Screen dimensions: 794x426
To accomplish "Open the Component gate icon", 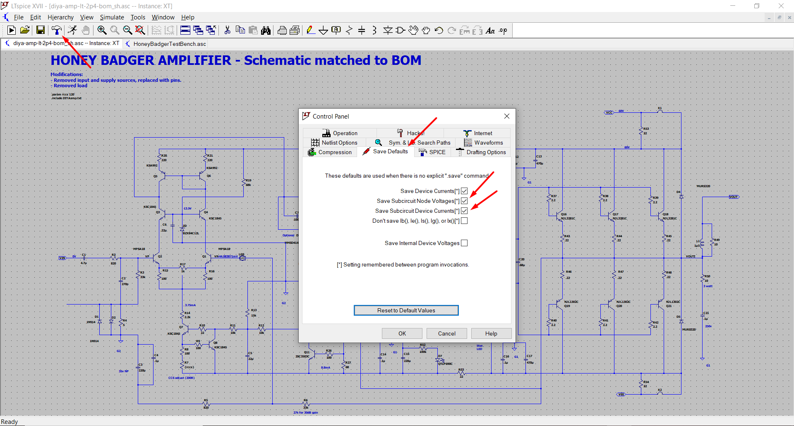I will [x=401, y=30].
